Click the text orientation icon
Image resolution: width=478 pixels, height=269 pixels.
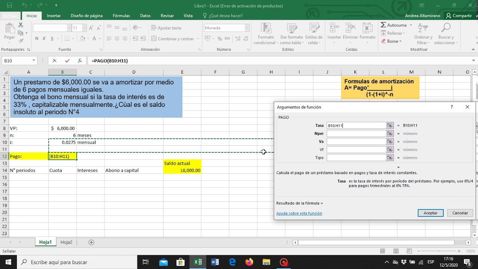(136, 28)
